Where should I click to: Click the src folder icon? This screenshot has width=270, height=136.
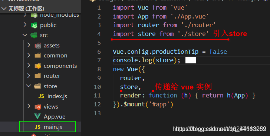pos(34,35)
